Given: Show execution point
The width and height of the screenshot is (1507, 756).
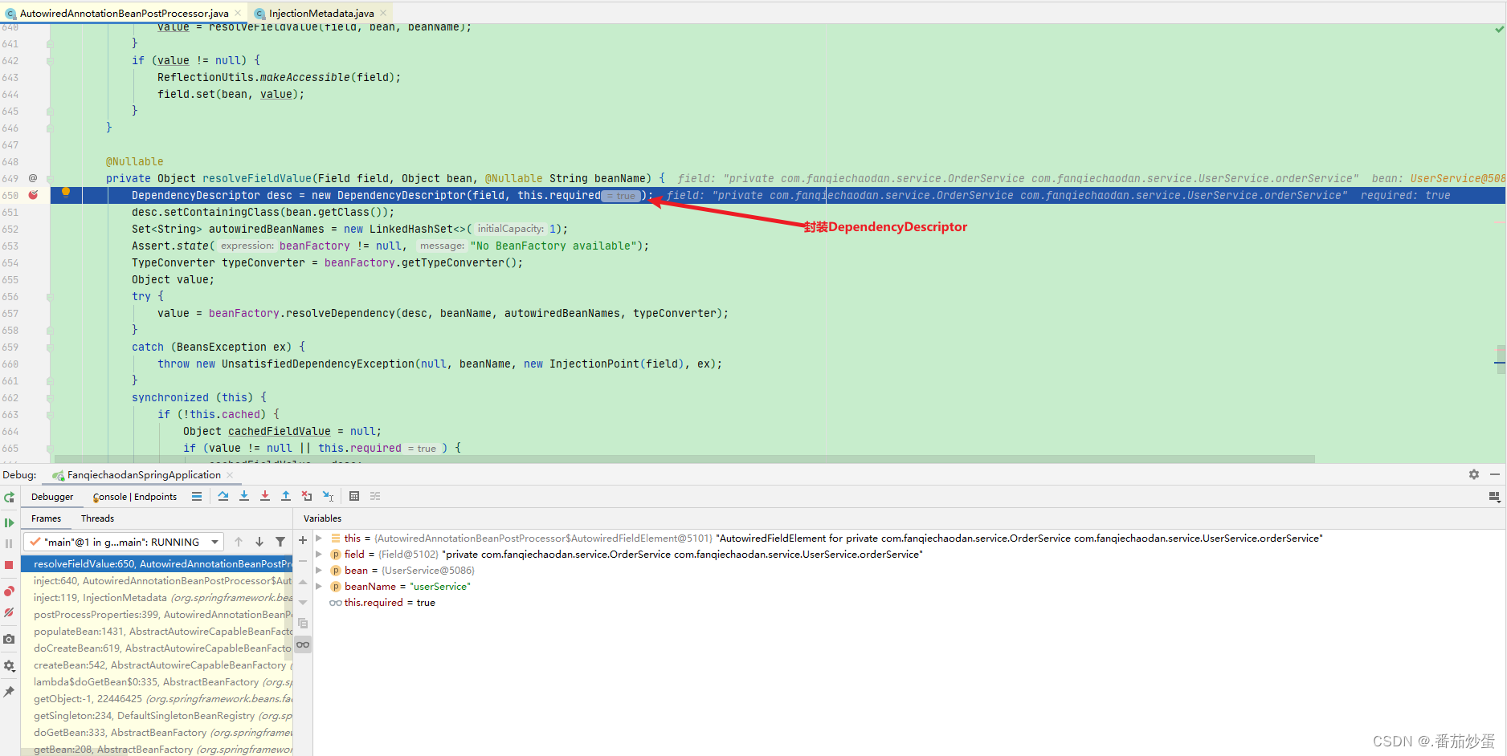Looking at the screenshot, I should click(x=197, y=497).
